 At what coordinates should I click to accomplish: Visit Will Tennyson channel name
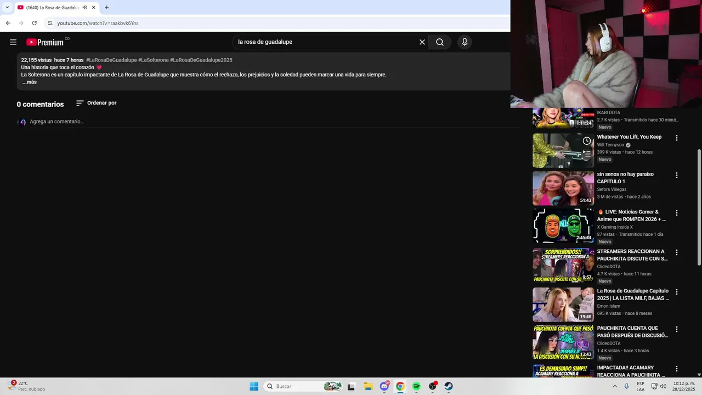pyautogui.click(x=610, y=145)
